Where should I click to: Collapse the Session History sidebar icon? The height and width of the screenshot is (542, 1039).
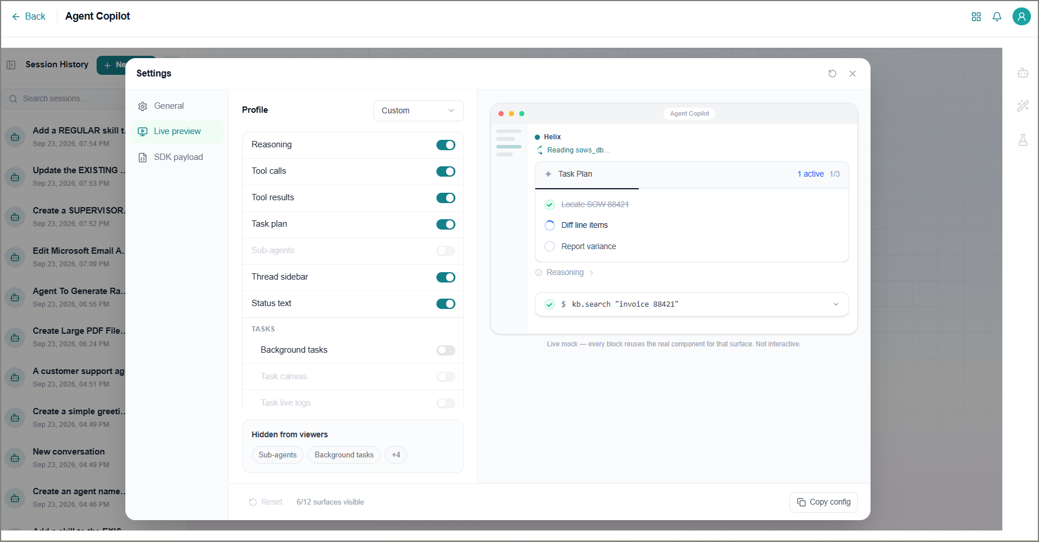[11, 65]
